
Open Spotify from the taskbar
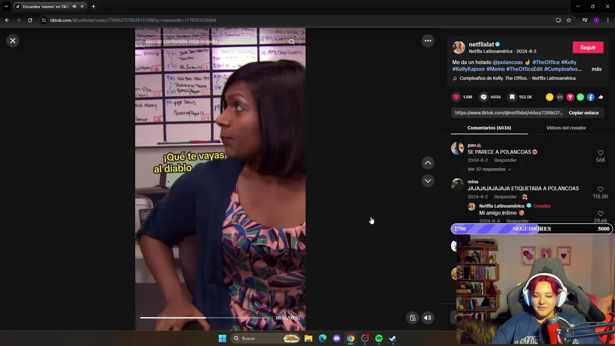pos(379,338)
